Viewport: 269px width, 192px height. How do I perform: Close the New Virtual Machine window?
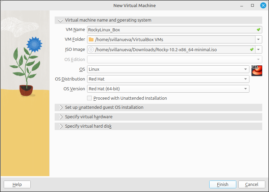pyautogui.click(x=263, y=5)
